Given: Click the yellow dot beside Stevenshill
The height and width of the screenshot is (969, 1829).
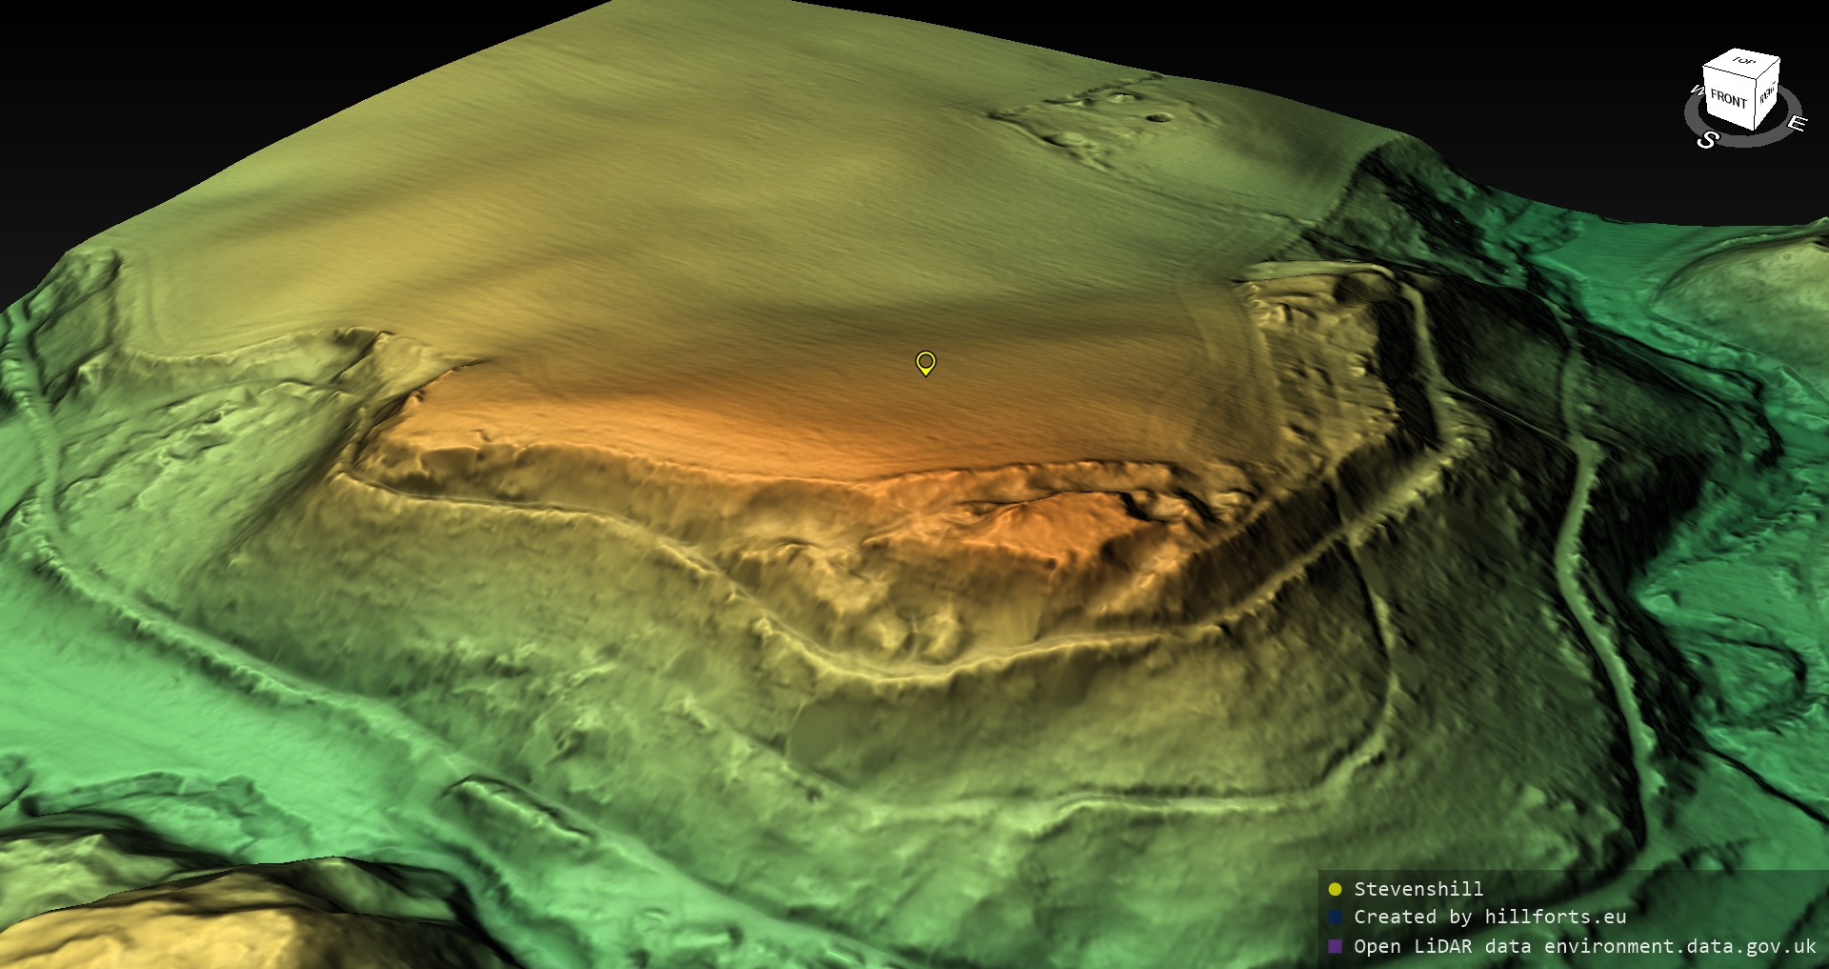Looking at the screenshot, I should click(x=1335, y=889).
